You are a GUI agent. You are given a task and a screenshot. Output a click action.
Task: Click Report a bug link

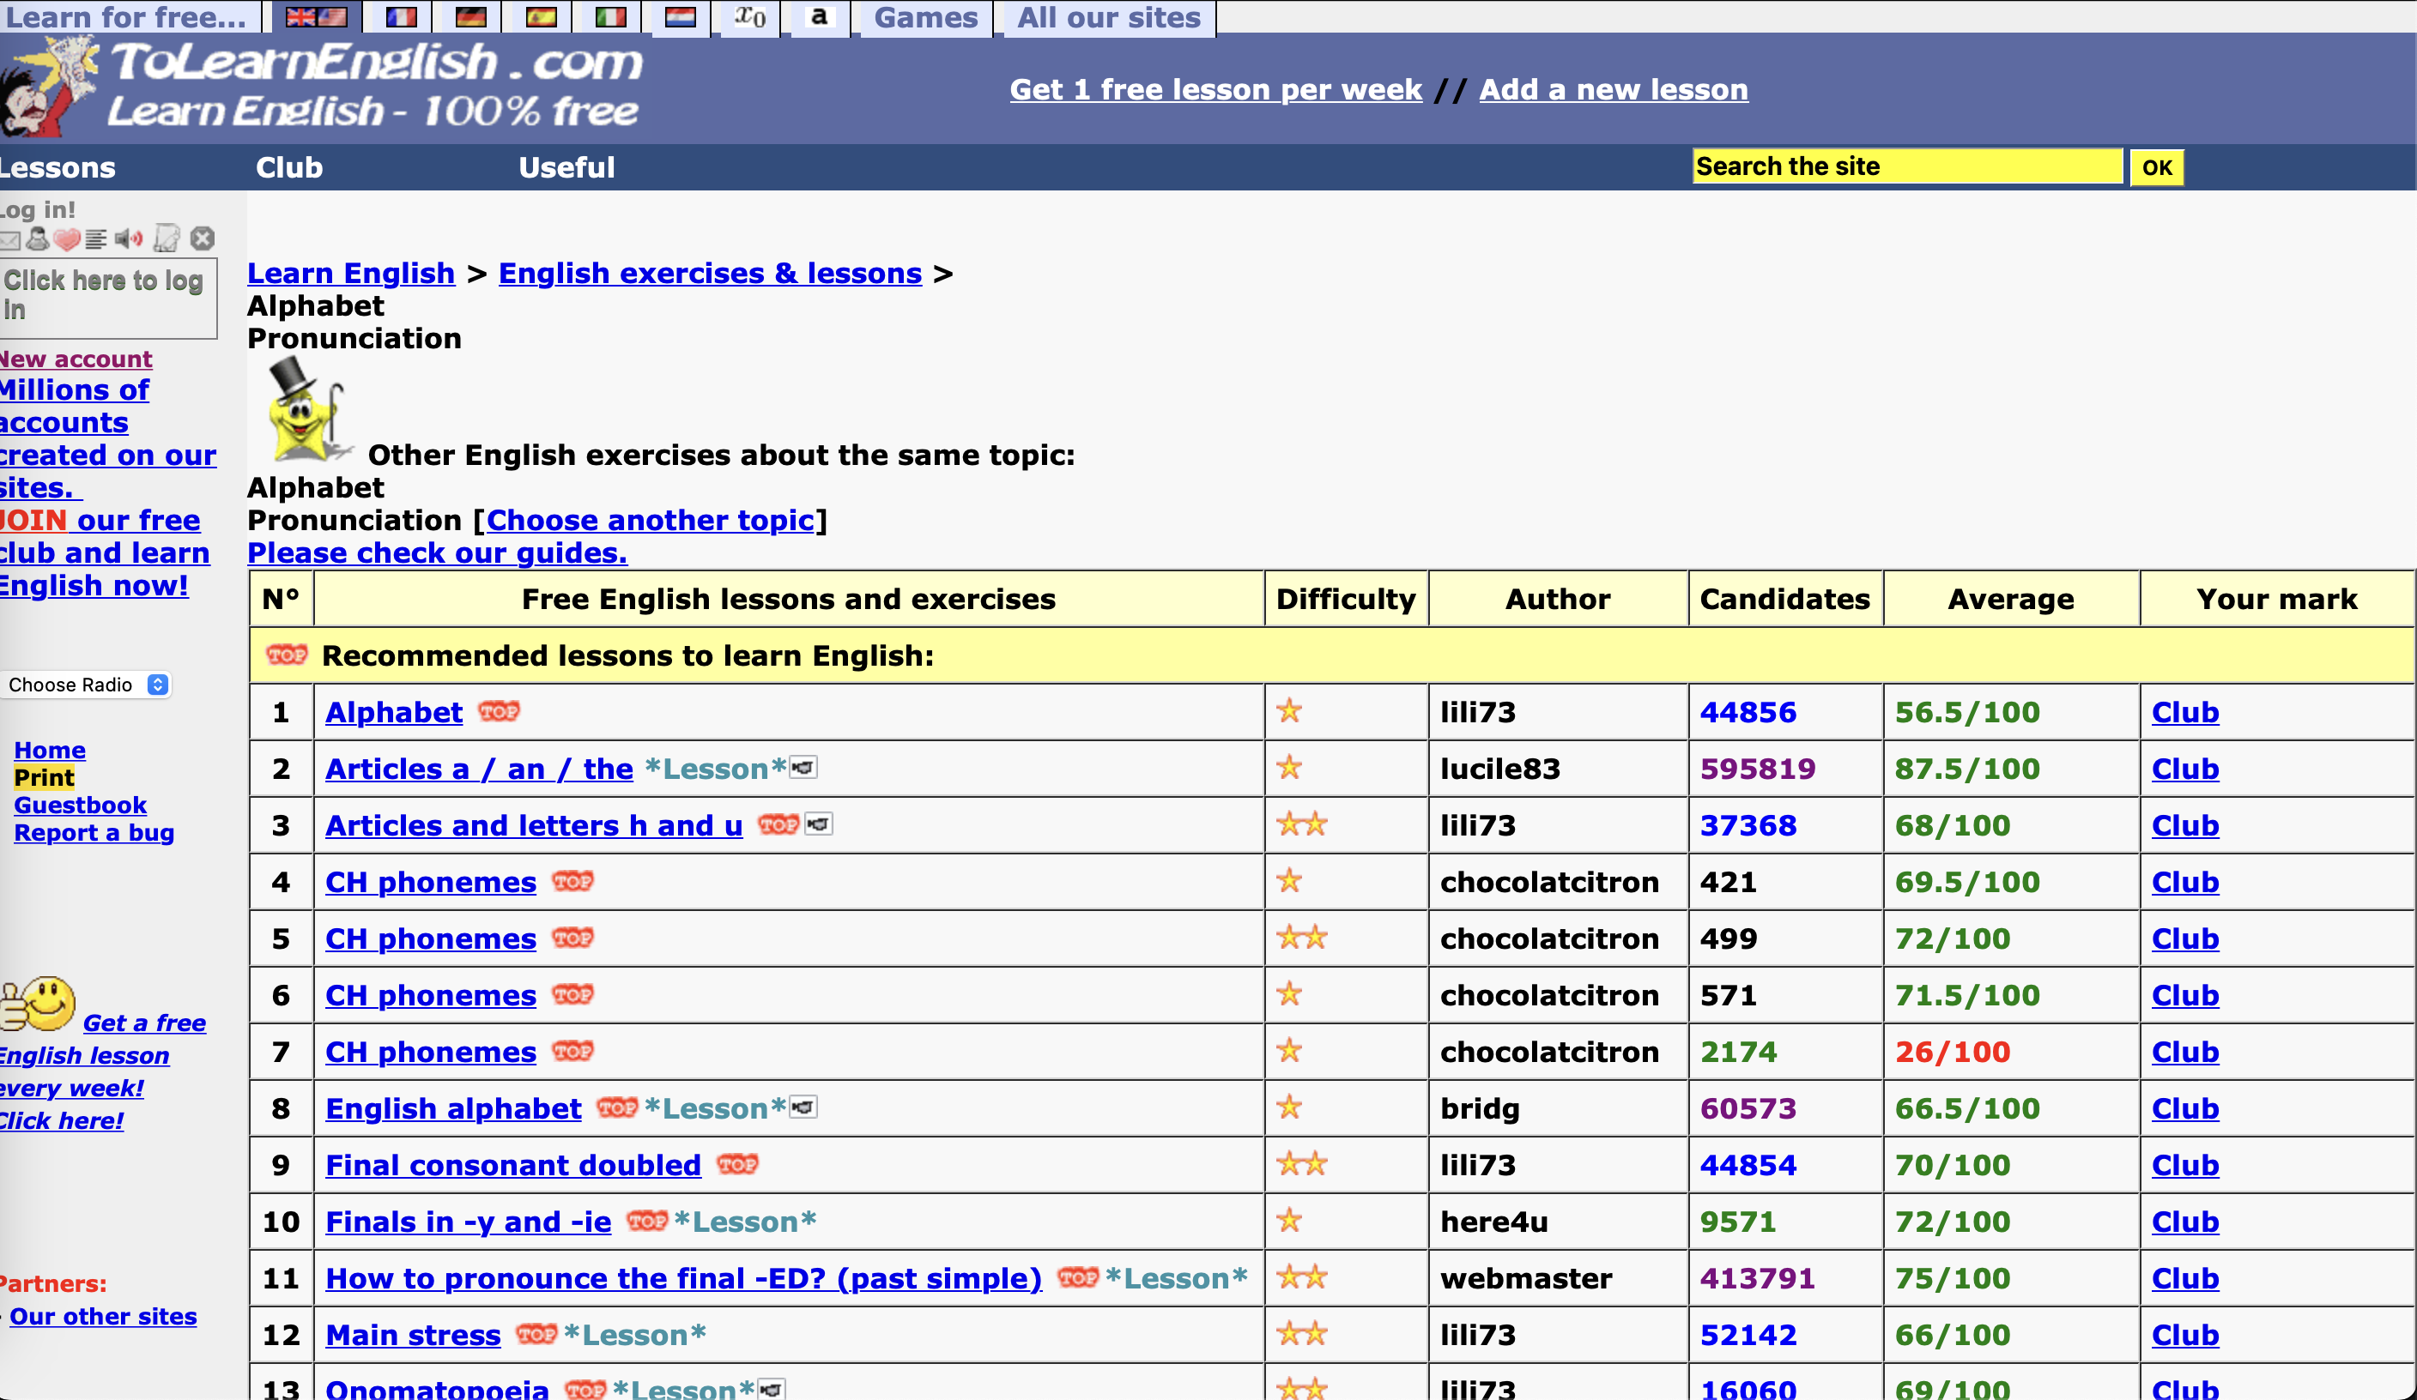point(94,832)
